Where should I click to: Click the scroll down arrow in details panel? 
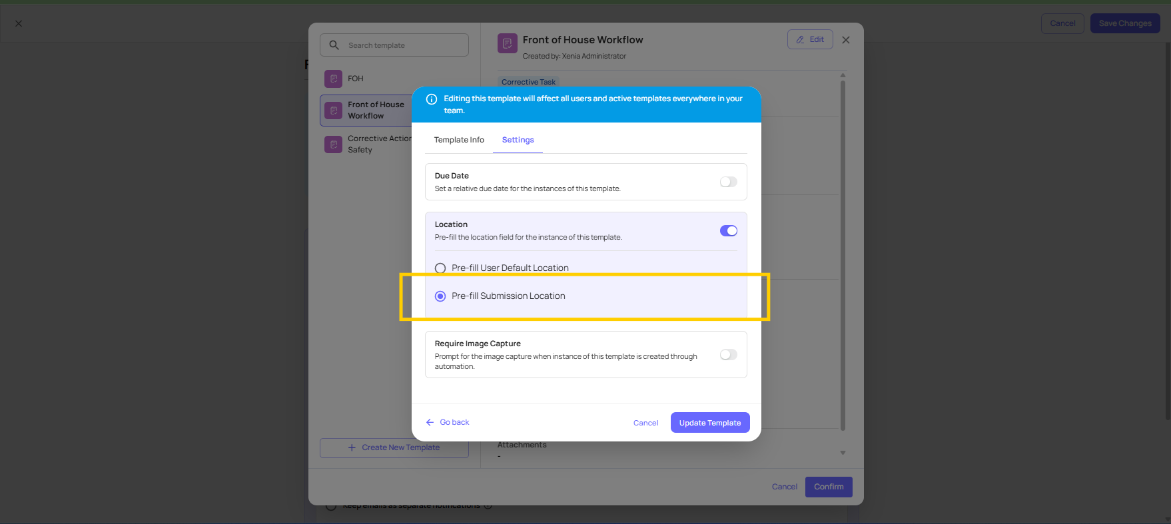pyautogui.click(x=843, y=453)
